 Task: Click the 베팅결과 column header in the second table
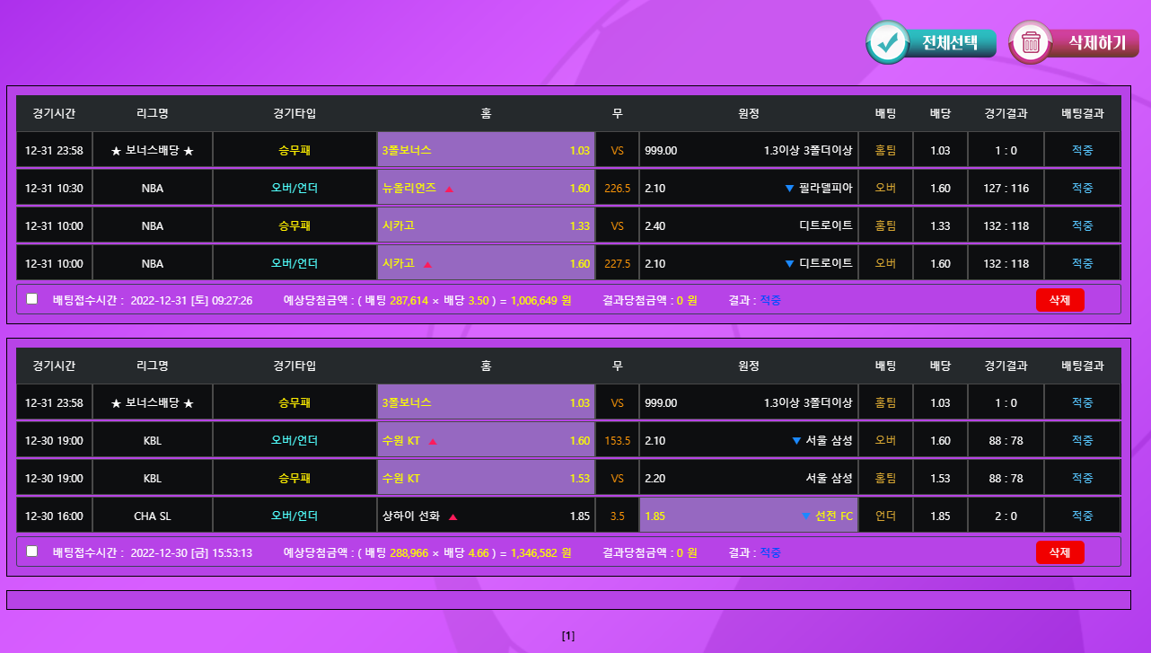click(x=1082, y=366)
